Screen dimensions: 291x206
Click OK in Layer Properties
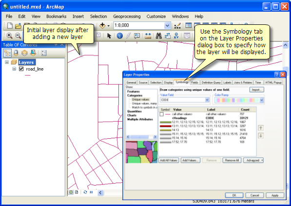pos(234,195)
